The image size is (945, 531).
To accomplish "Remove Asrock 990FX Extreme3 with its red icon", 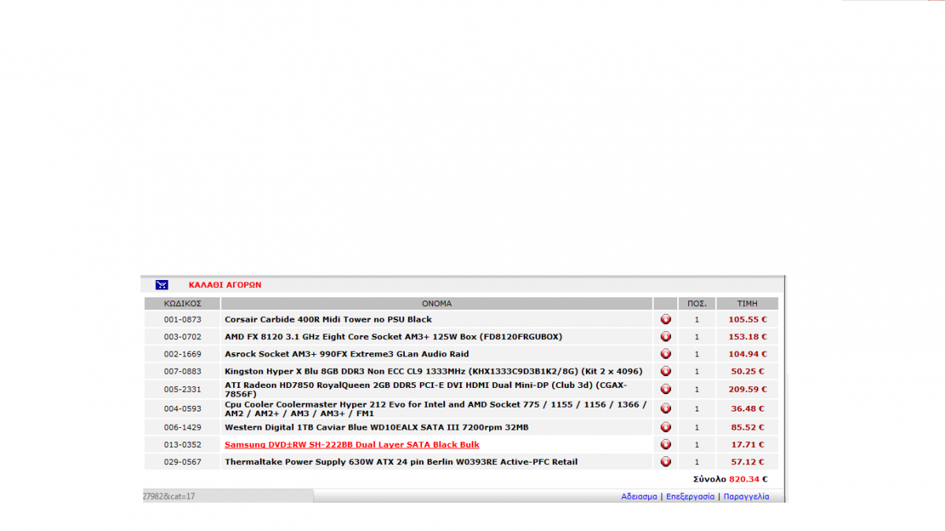I will pos(665,354).
